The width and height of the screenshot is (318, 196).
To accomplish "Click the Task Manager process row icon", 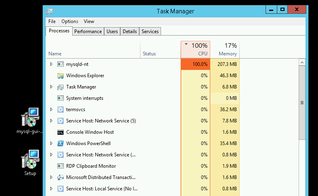I will (x=61, y=87).
